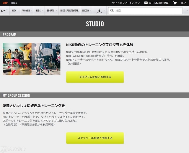Expand the WOMEN dropdown menu
The image size is (189, 153).
click(27, 11)
